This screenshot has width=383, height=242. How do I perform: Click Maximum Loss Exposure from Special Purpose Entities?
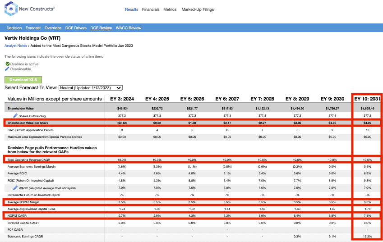click(45, 137)
